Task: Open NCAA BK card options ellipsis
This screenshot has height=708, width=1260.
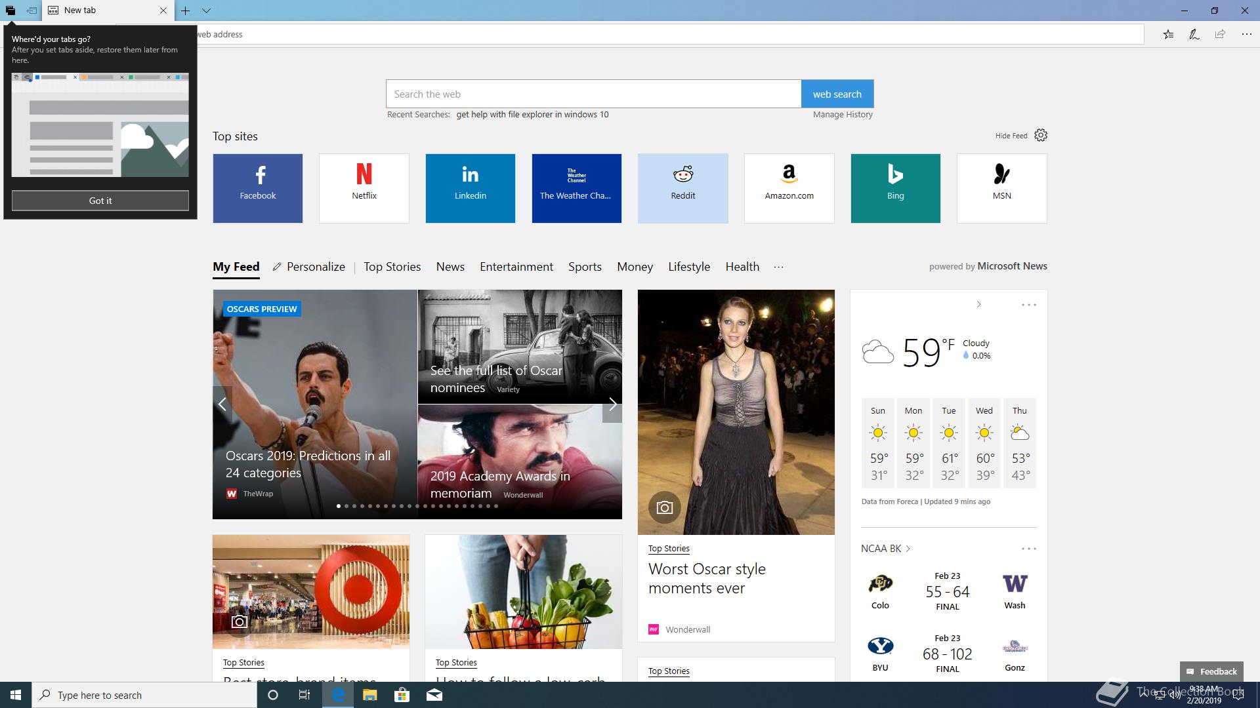Action: [x=1028, y=549]
